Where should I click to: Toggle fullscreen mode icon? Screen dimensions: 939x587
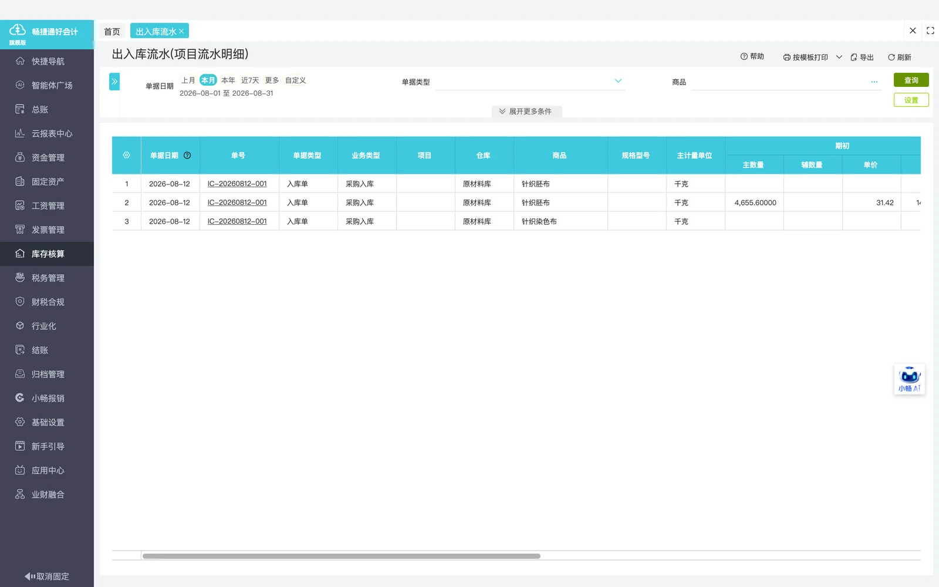point(930,31)
